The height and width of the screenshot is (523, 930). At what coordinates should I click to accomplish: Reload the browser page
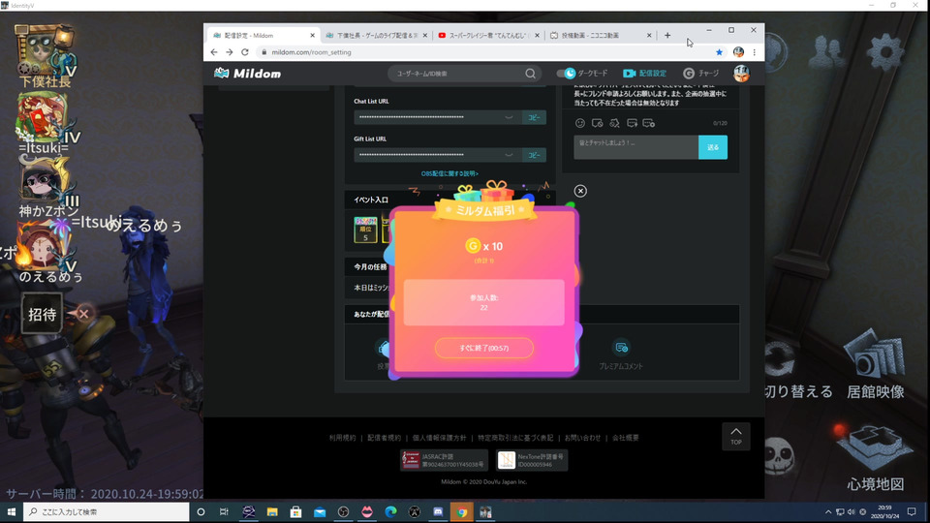coord(245,52)
